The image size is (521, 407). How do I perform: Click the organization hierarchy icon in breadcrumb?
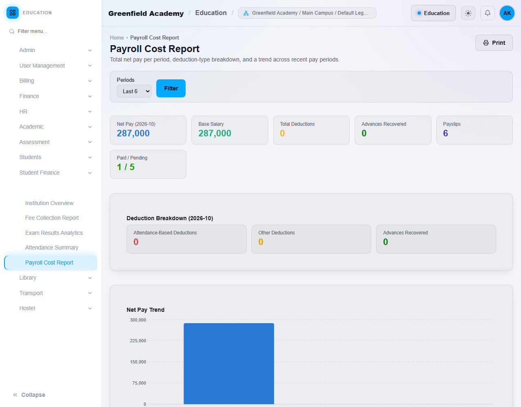[x=246, y=13]
